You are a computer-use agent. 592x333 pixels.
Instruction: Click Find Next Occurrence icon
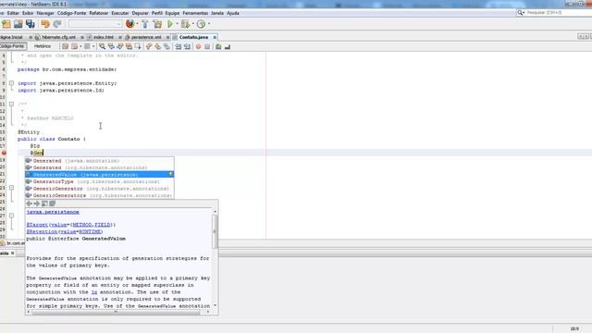click(x=120, y=46)
